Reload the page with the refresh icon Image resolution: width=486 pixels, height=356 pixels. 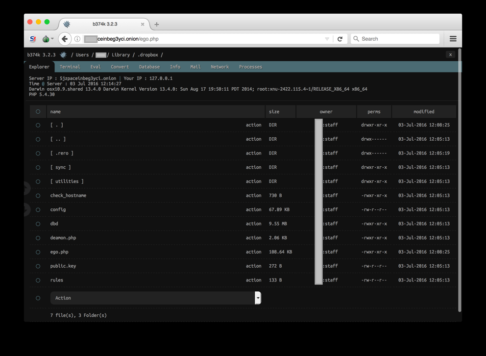340,39
